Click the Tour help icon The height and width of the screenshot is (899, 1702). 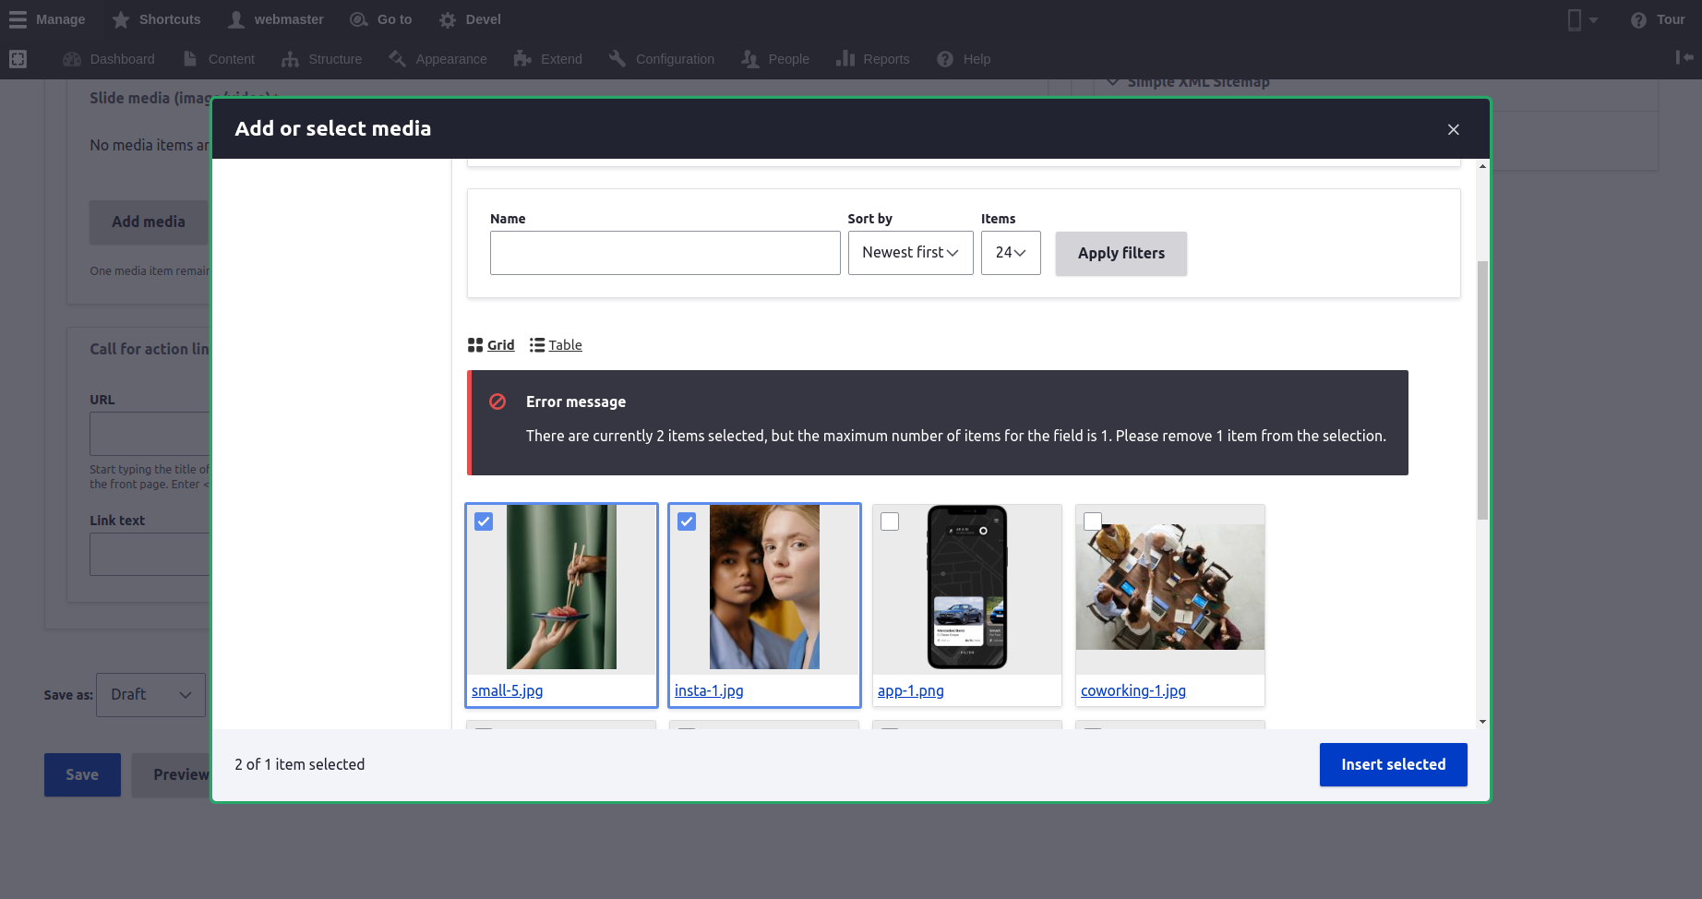[x=1638, y=19]
